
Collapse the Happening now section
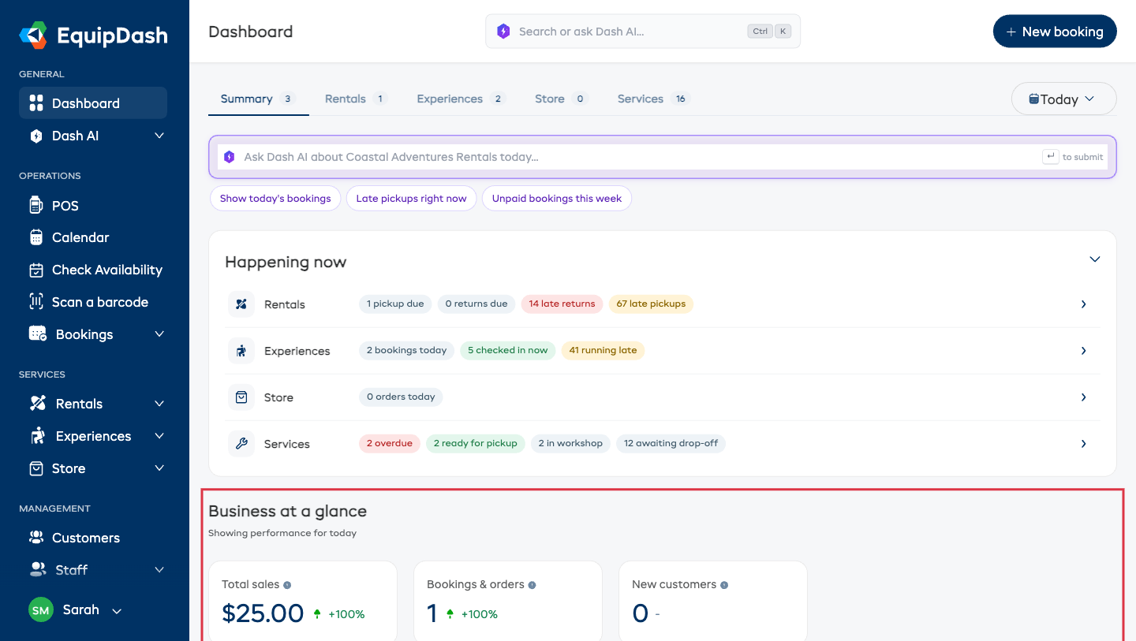(x=1094, y=259)
